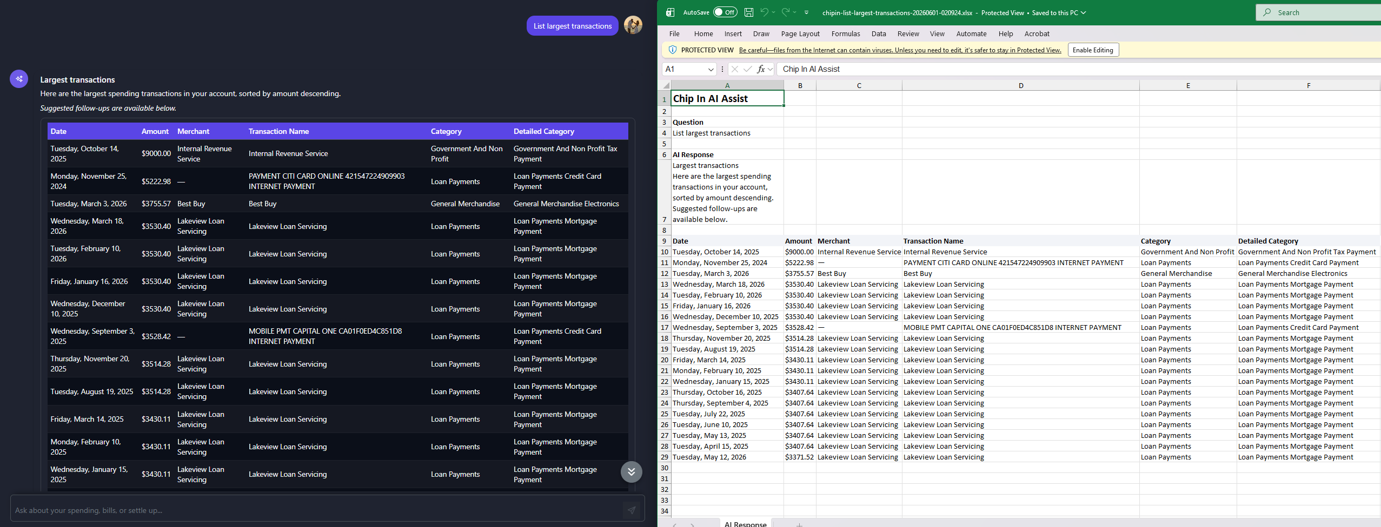Viewport: 1381px width, 527px height.
Task: Click 'Best Buy' merchant in chat table
Action: 191,204
